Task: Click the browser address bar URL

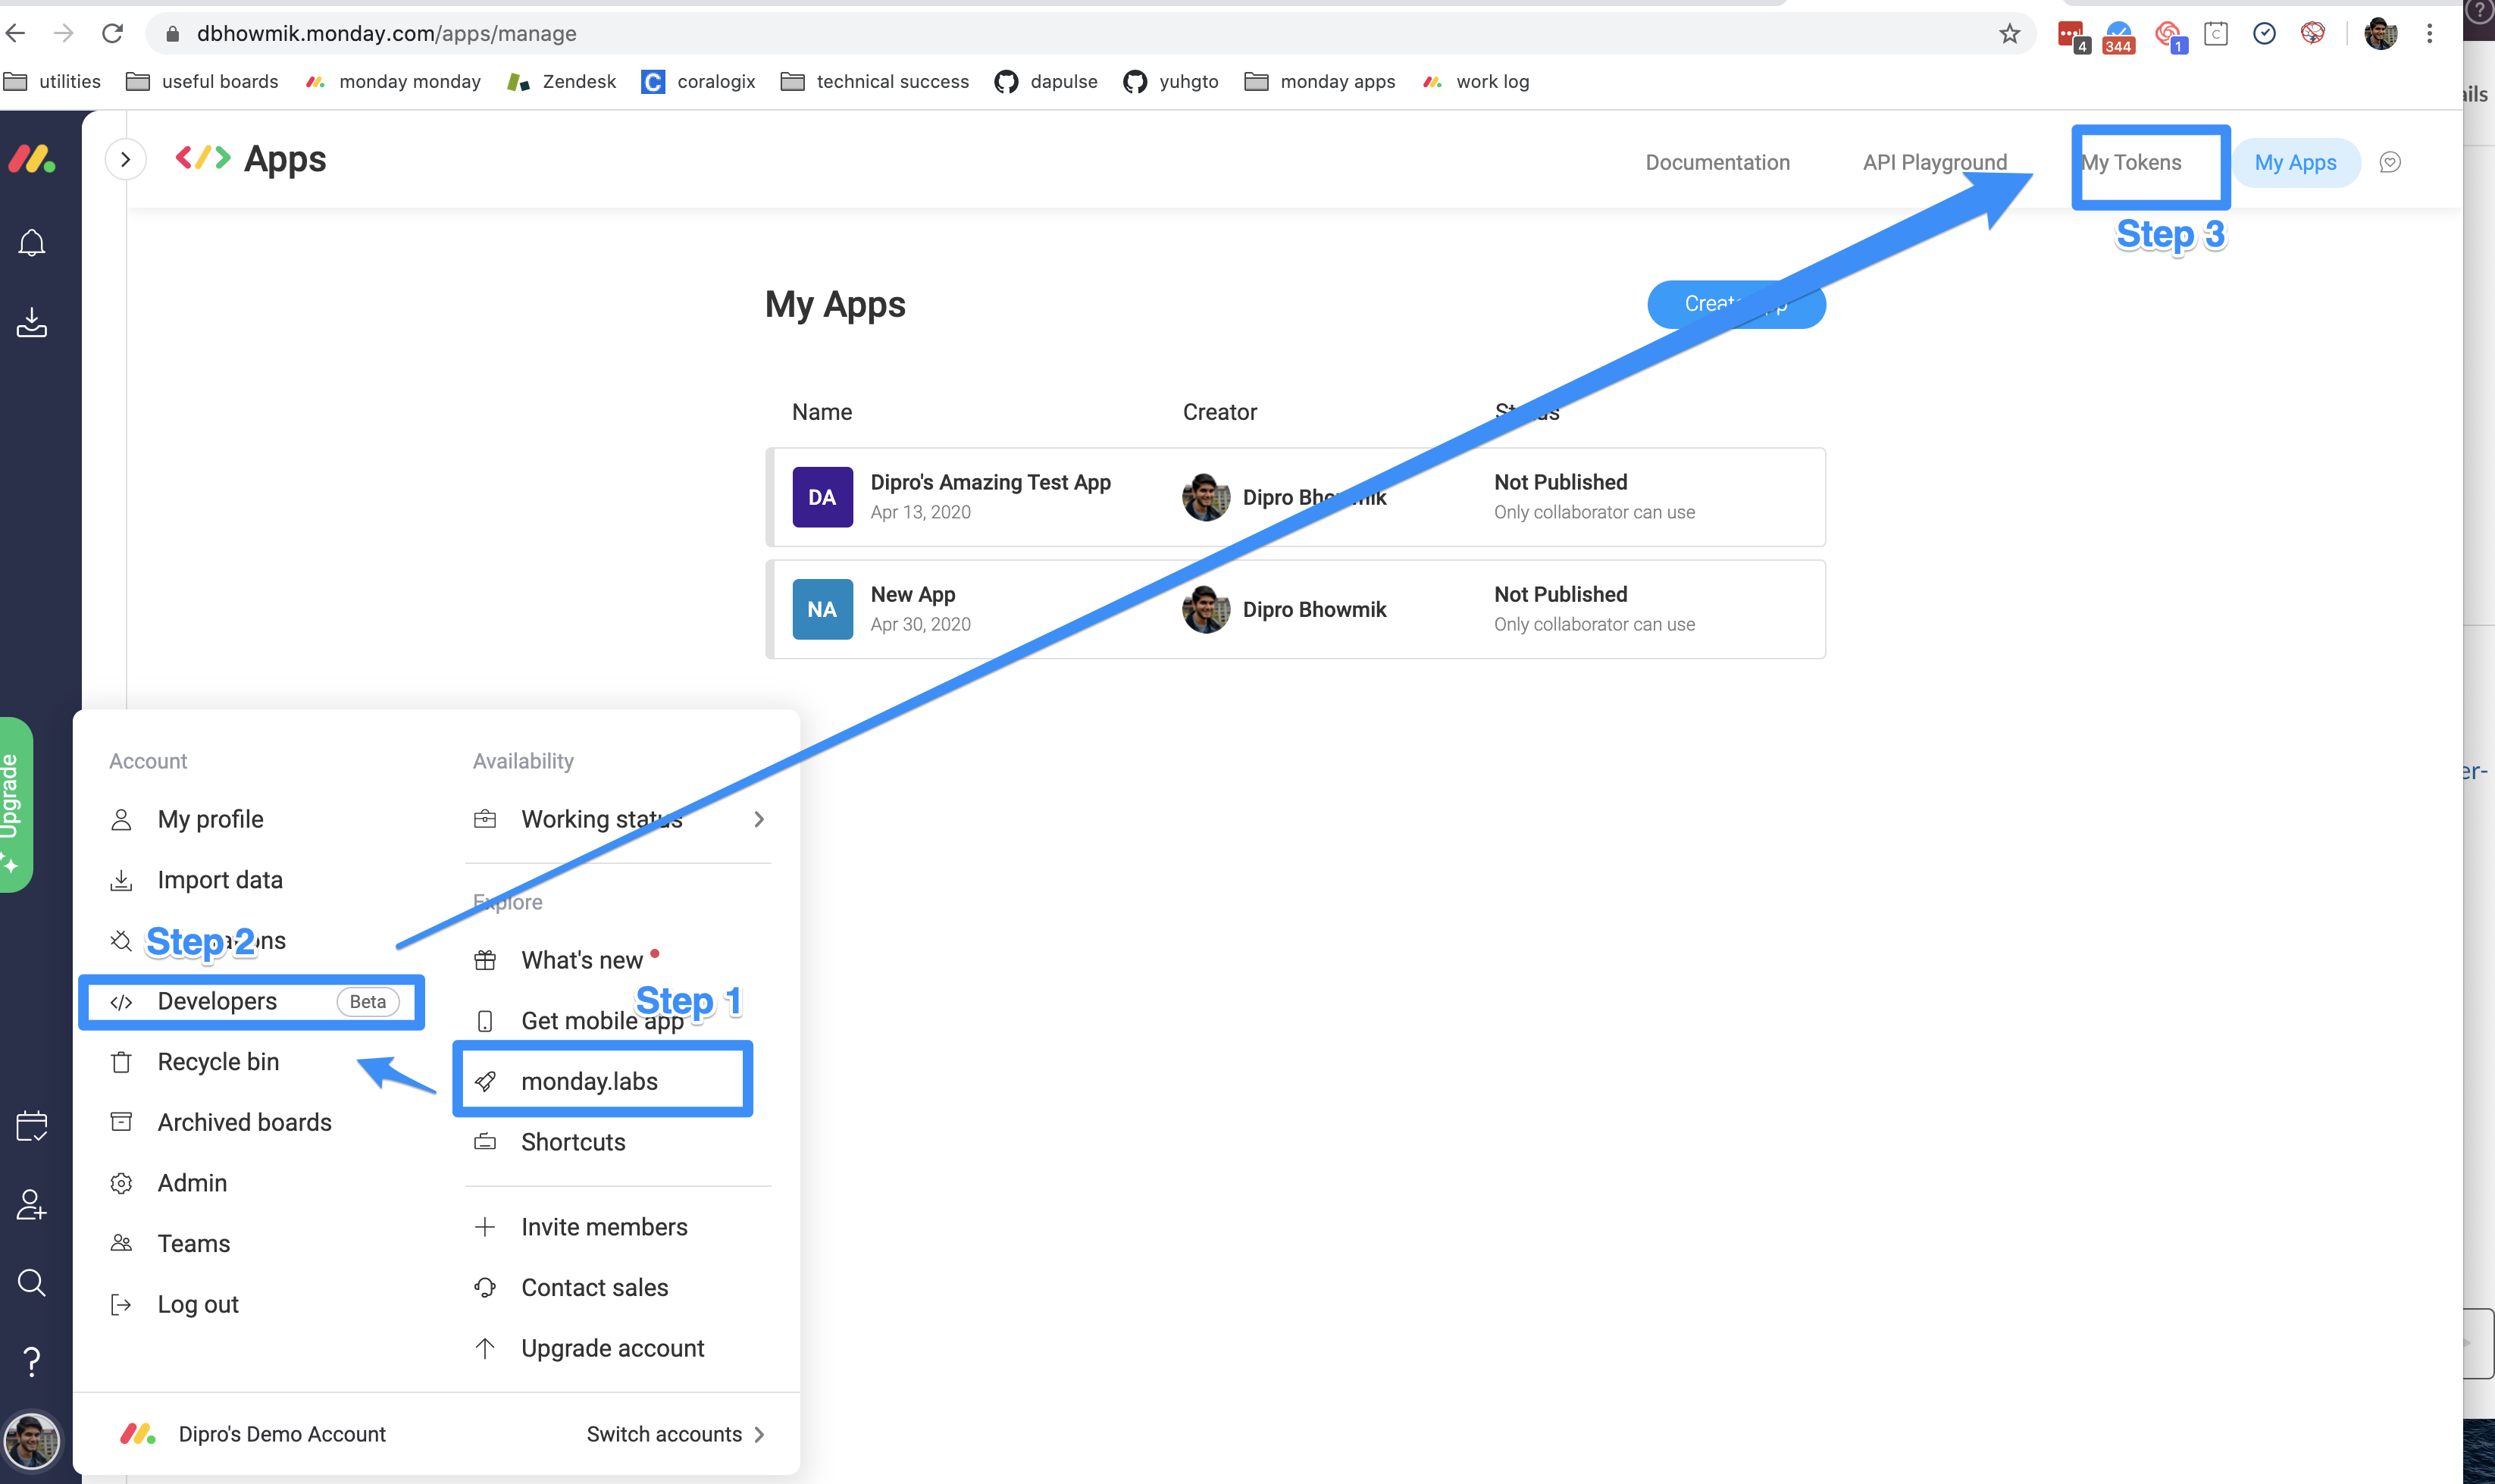Action: 386,34
